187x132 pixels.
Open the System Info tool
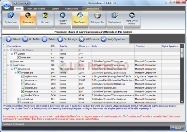point(11,20)
